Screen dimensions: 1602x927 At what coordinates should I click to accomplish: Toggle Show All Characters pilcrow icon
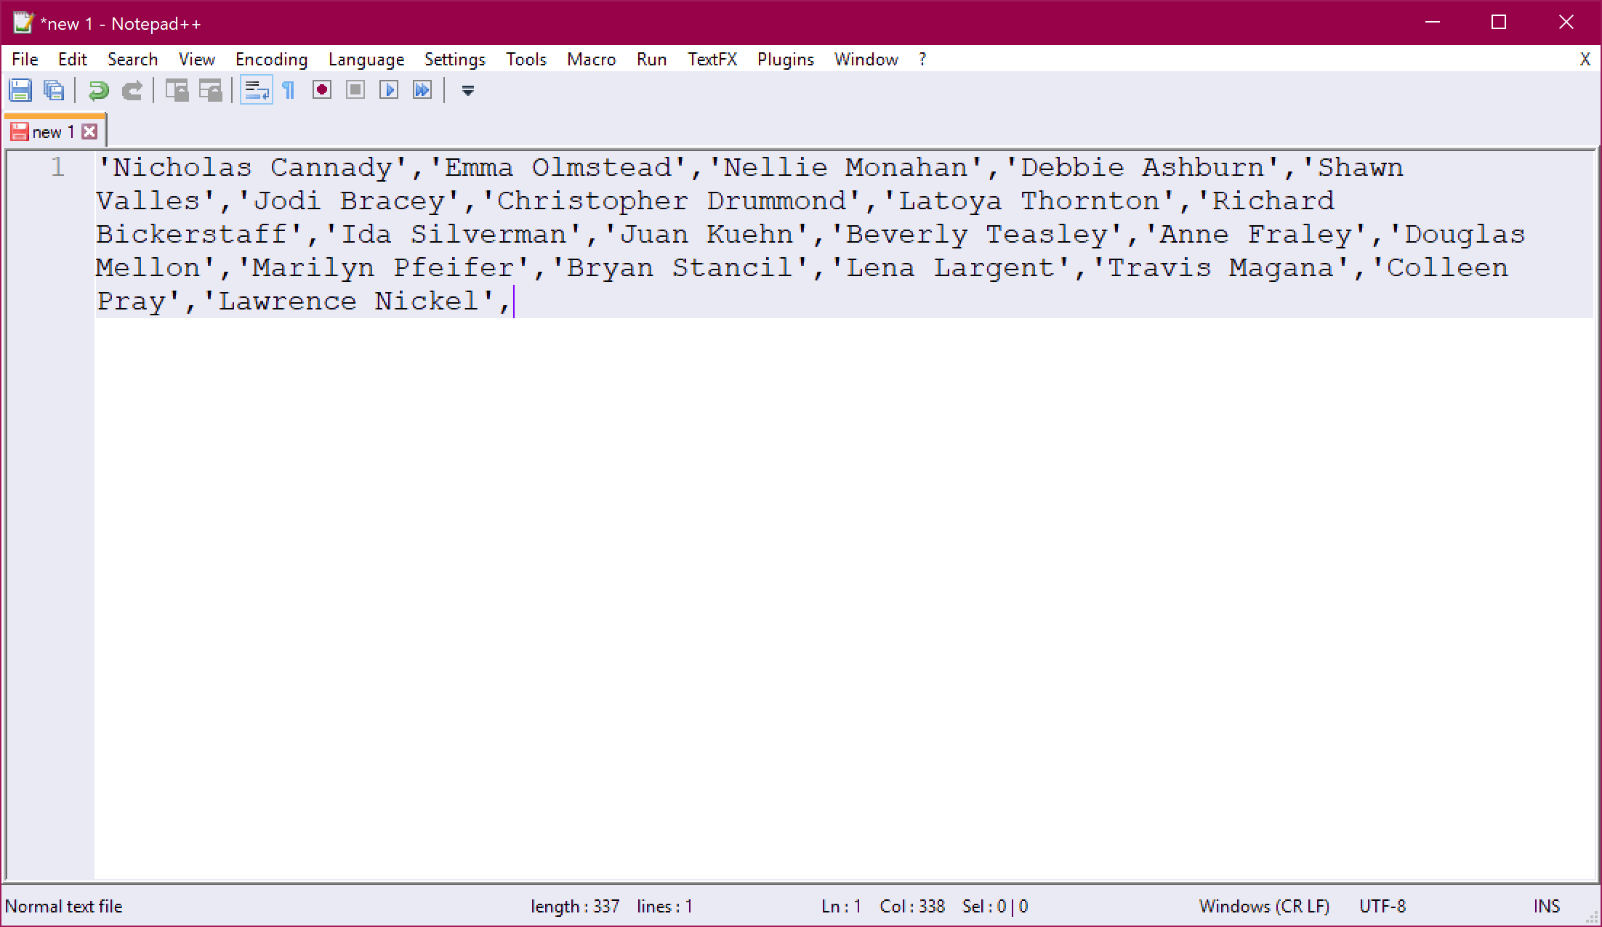[x=289, y=90]
